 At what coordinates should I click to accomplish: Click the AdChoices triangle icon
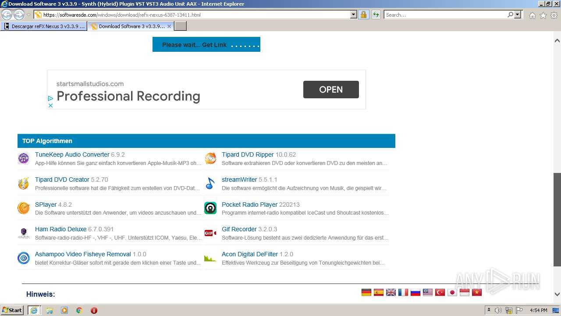coord(50,99)
